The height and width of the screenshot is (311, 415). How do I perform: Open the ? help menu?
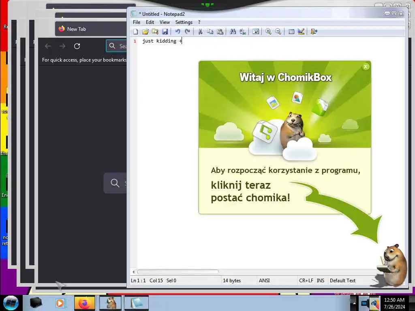click(x=199, y=22)
